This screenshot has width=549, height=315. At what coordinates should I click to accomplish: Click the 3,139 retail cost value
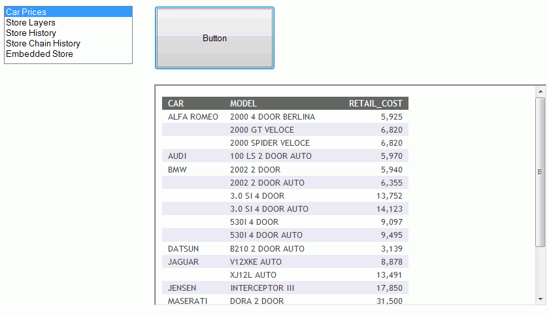pos(391,249)
